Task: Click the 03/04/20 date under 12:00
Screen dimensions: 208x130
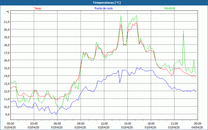Action: [103, 127]
